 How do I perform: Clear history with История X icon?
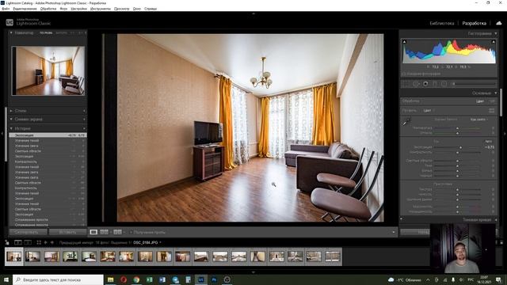(84, 128)
